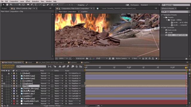Viewport: 191px width, 107px height.
Task: Click the viewer current time 0:00:02:09
Action: click(80, 59)
